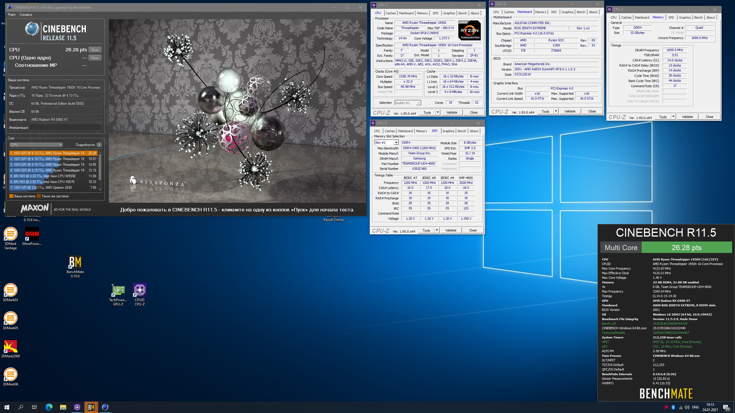The image size is (735, 413).
Task: Open the Socket #1 selection dropdown
Action: coord(407,103)
